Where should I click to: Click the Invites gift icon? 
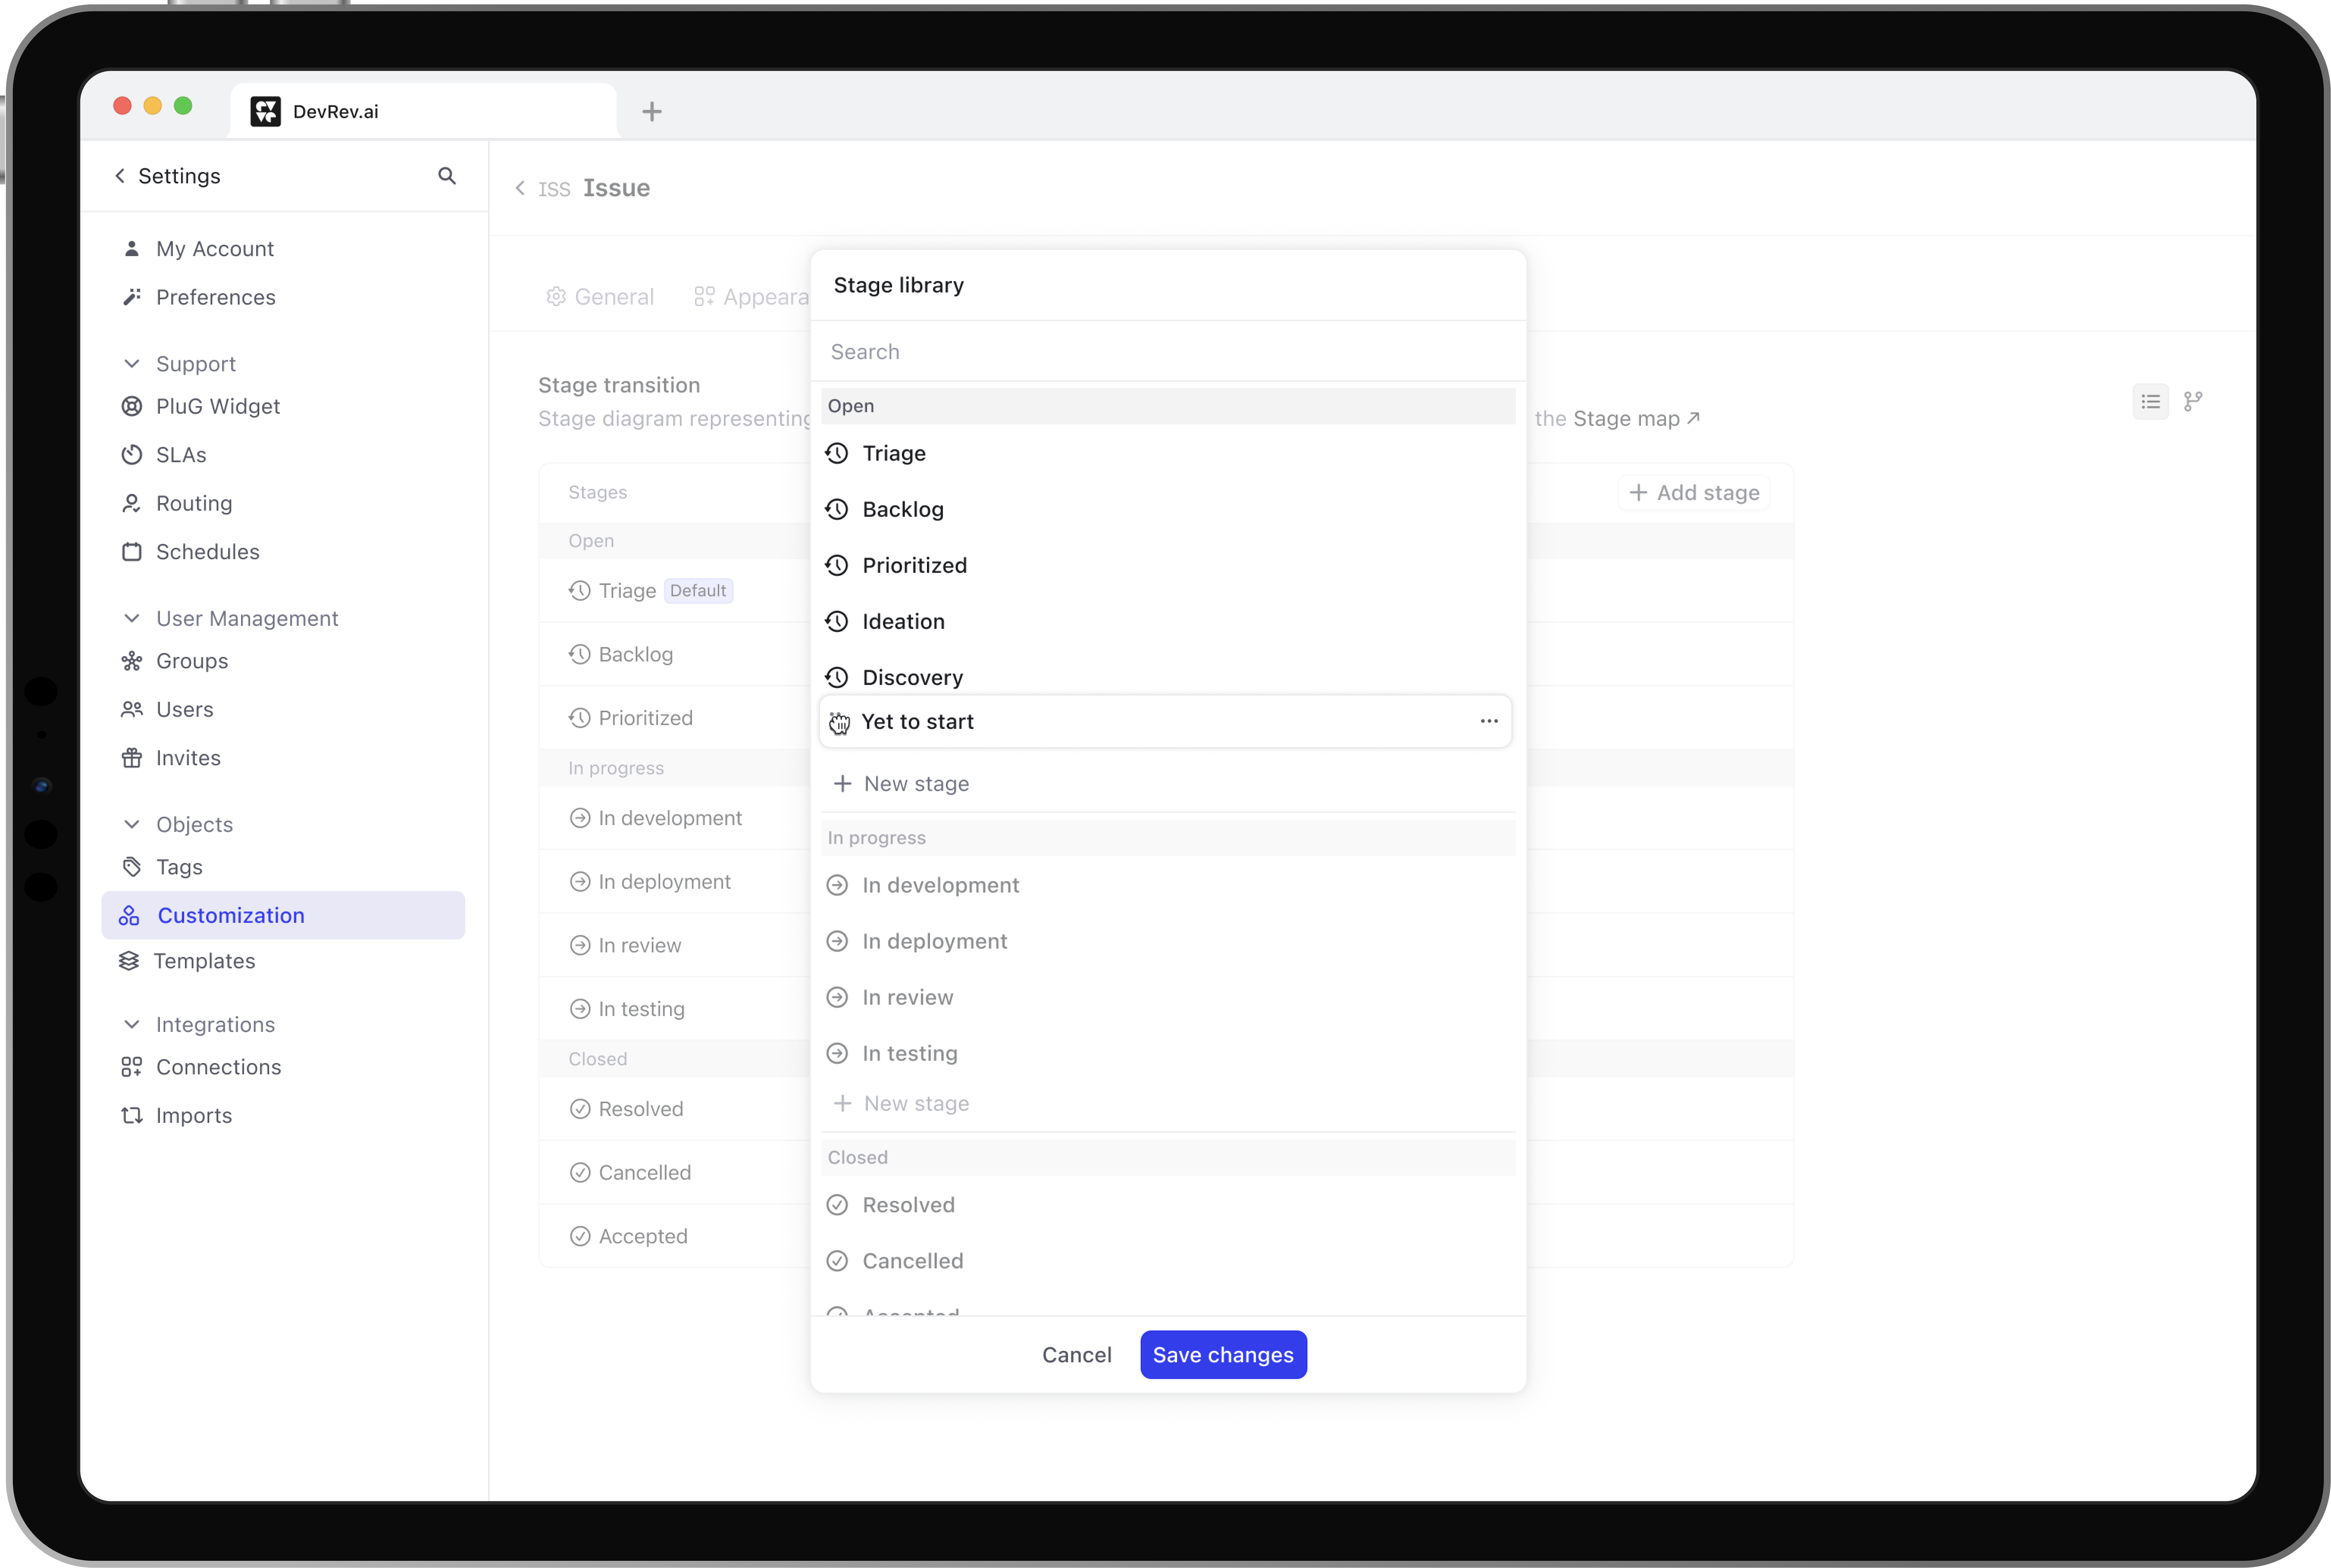coord(131,758)
